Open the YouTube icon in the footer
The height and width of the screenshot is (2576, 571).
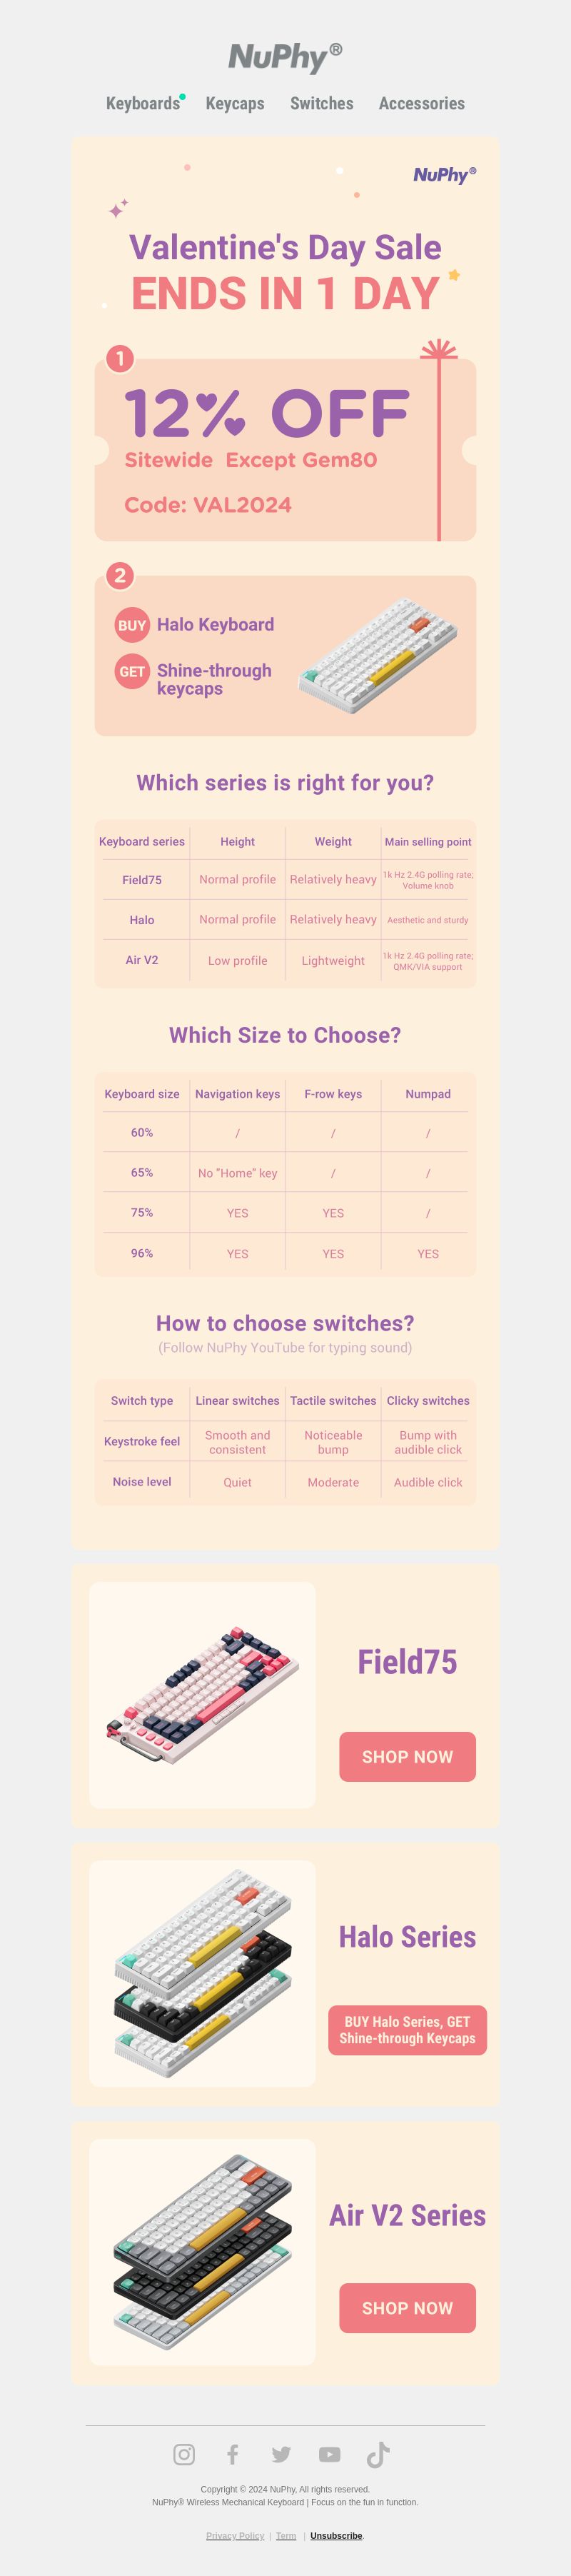(330, 2454)
